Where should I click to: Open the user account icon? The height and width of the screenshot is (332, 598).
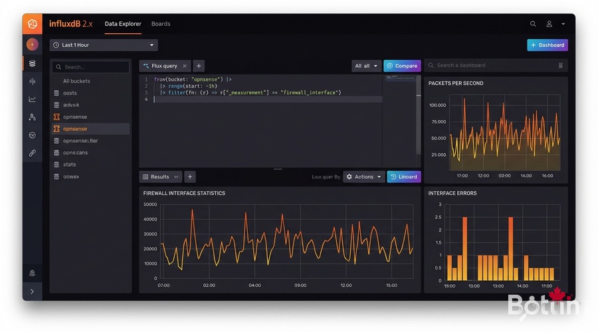pyautogui.click(x=549, y=24)
